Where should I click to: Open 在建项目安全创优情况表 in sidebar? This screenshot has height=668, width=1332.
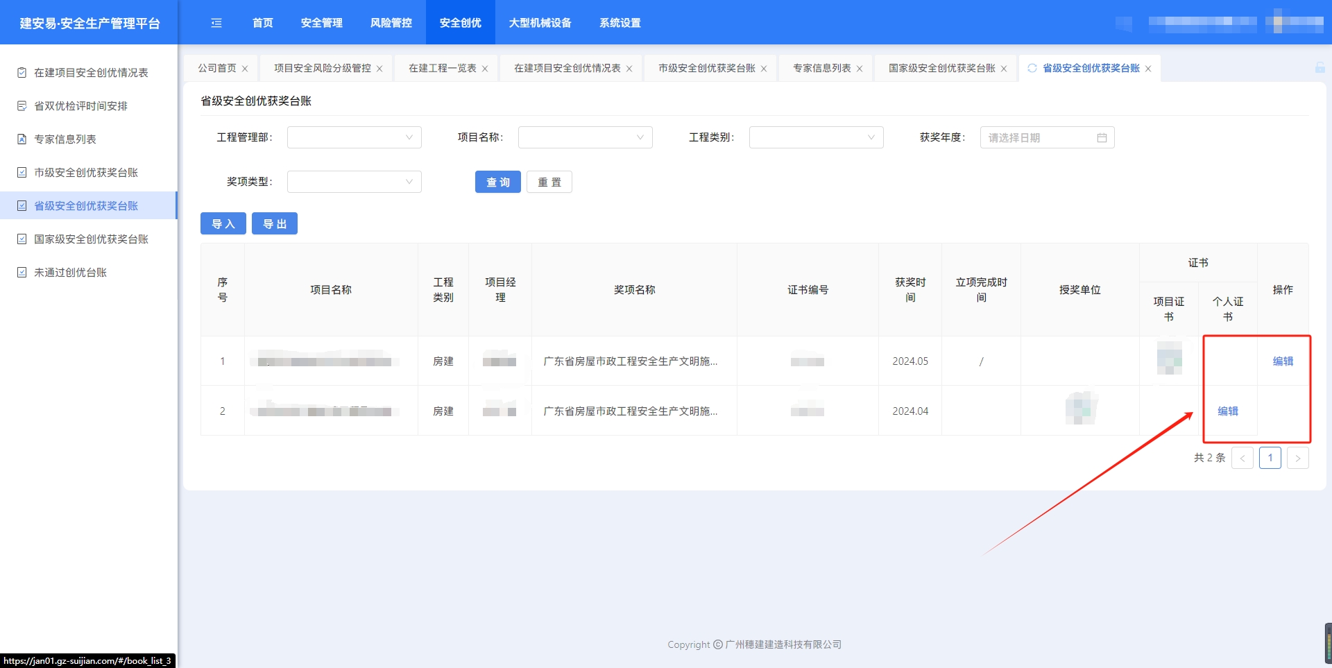pos(91,73)
